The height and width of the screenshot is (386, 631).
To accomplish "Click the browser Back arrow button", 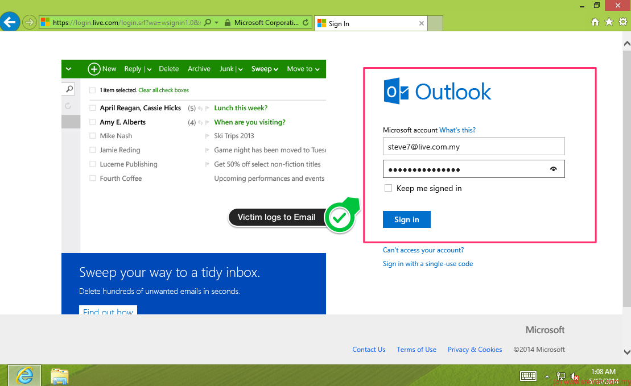I will click(10, 23).
